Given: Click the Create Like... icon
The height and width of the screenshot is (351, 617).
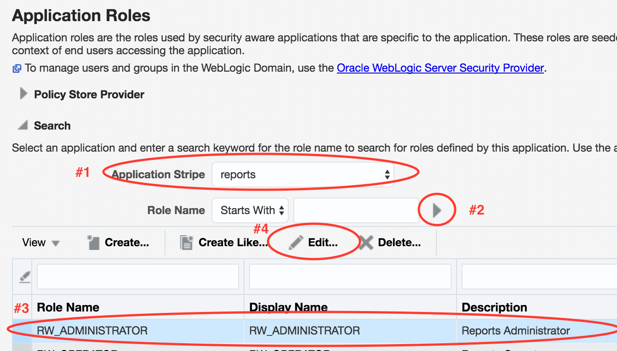Looking at the screenshot, I should click(x=186, y=242).
